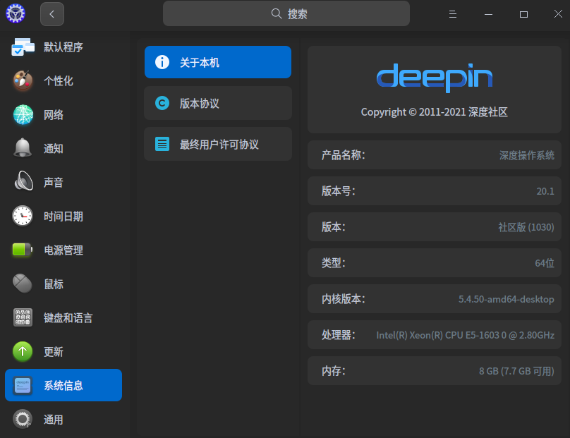Click the 内存 label
Image resolution: width=570 pixels, height=438 pixels.
[334, 371]
